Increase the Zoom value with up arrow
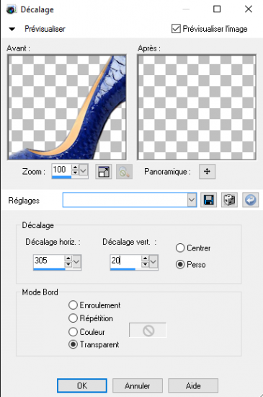This screenshot has height=397, width=263. (75, 167)
